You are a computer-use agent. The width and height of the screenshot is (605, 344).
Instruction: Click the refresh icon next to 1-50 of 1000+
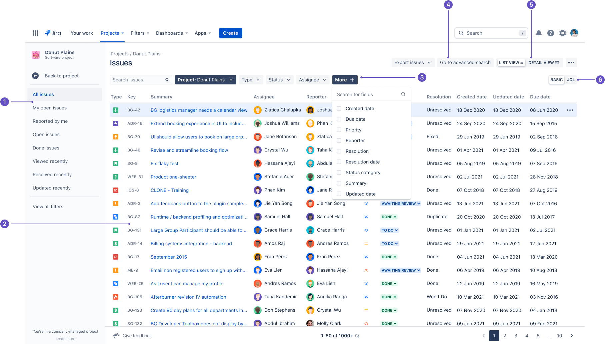coord(357,336)
